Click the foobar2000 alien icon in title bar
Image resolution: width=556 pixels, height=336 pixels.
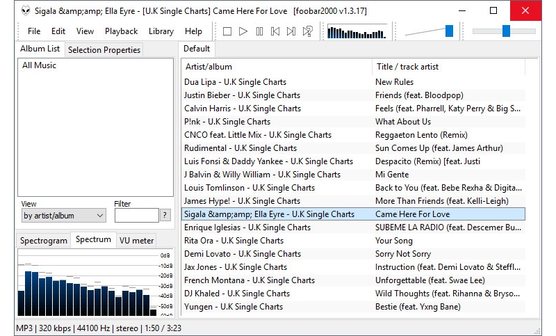coord(26,10)
